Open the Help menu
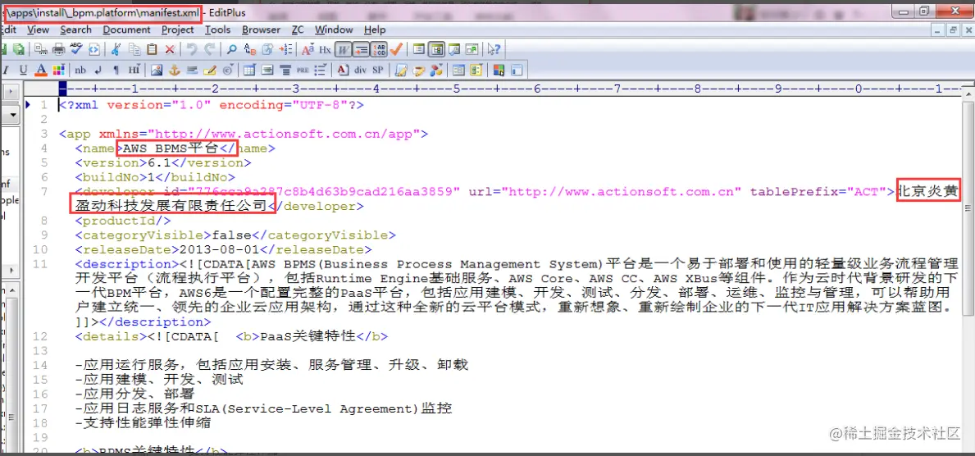 375,30
